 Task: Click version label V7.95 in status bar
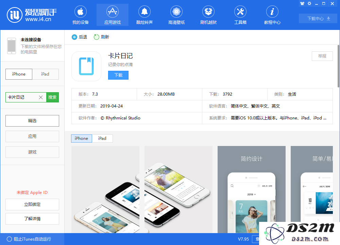(243, 239)
